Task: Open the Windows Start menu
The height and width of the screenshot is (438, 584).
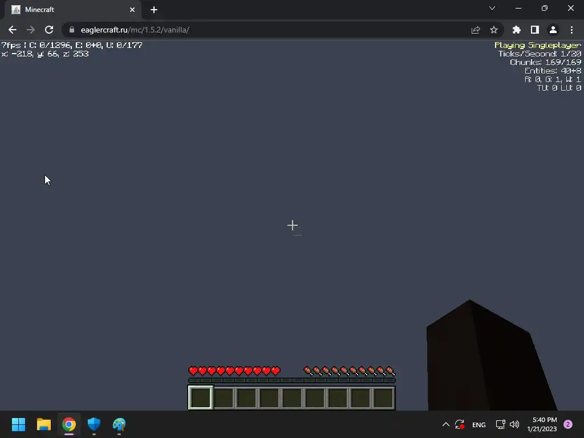Action: tap(18, 424)
